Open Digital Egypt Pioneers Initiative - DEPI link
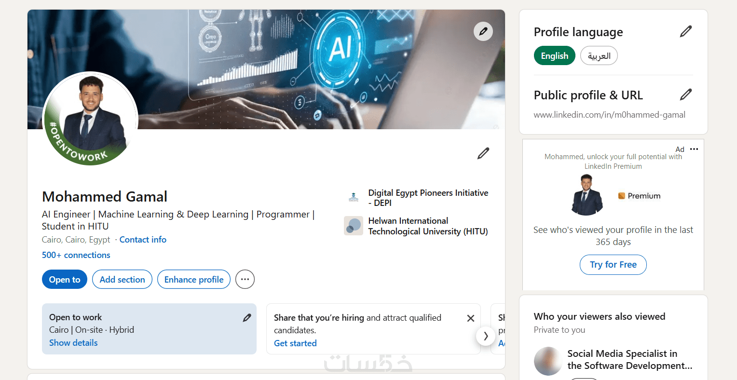This screenshot has height=380, width=737. [428, 198]
